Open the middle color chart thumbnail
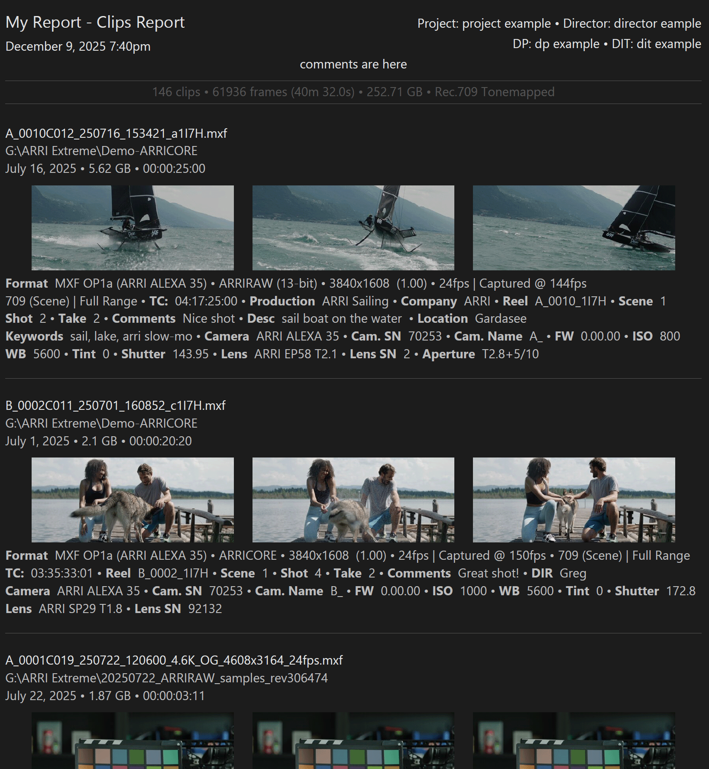Image resolution: width=709 pixels, height=769 pixels. point(353,741)
